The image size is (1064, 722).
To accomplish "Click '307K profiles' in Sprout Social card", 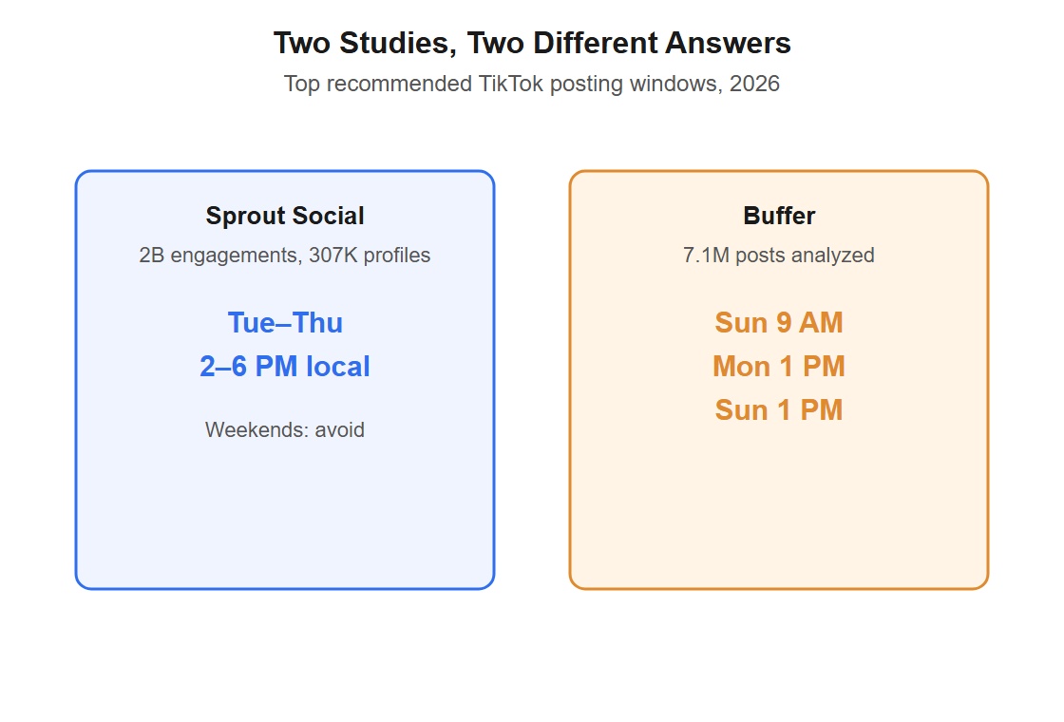I will point(370,256).
